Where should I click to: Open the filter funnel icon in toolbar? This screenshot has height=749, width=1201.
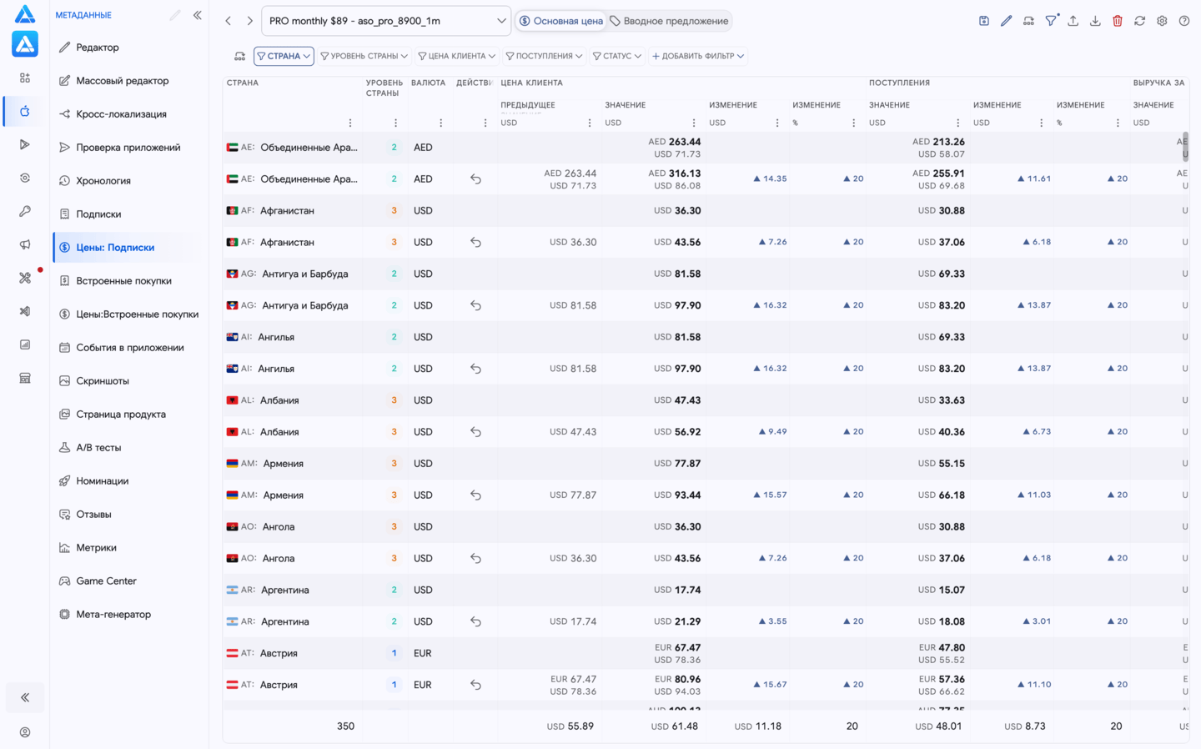tap(1051, 21)
